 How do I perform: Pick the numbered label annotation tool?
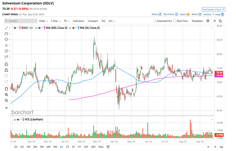(x=6, y=51)
